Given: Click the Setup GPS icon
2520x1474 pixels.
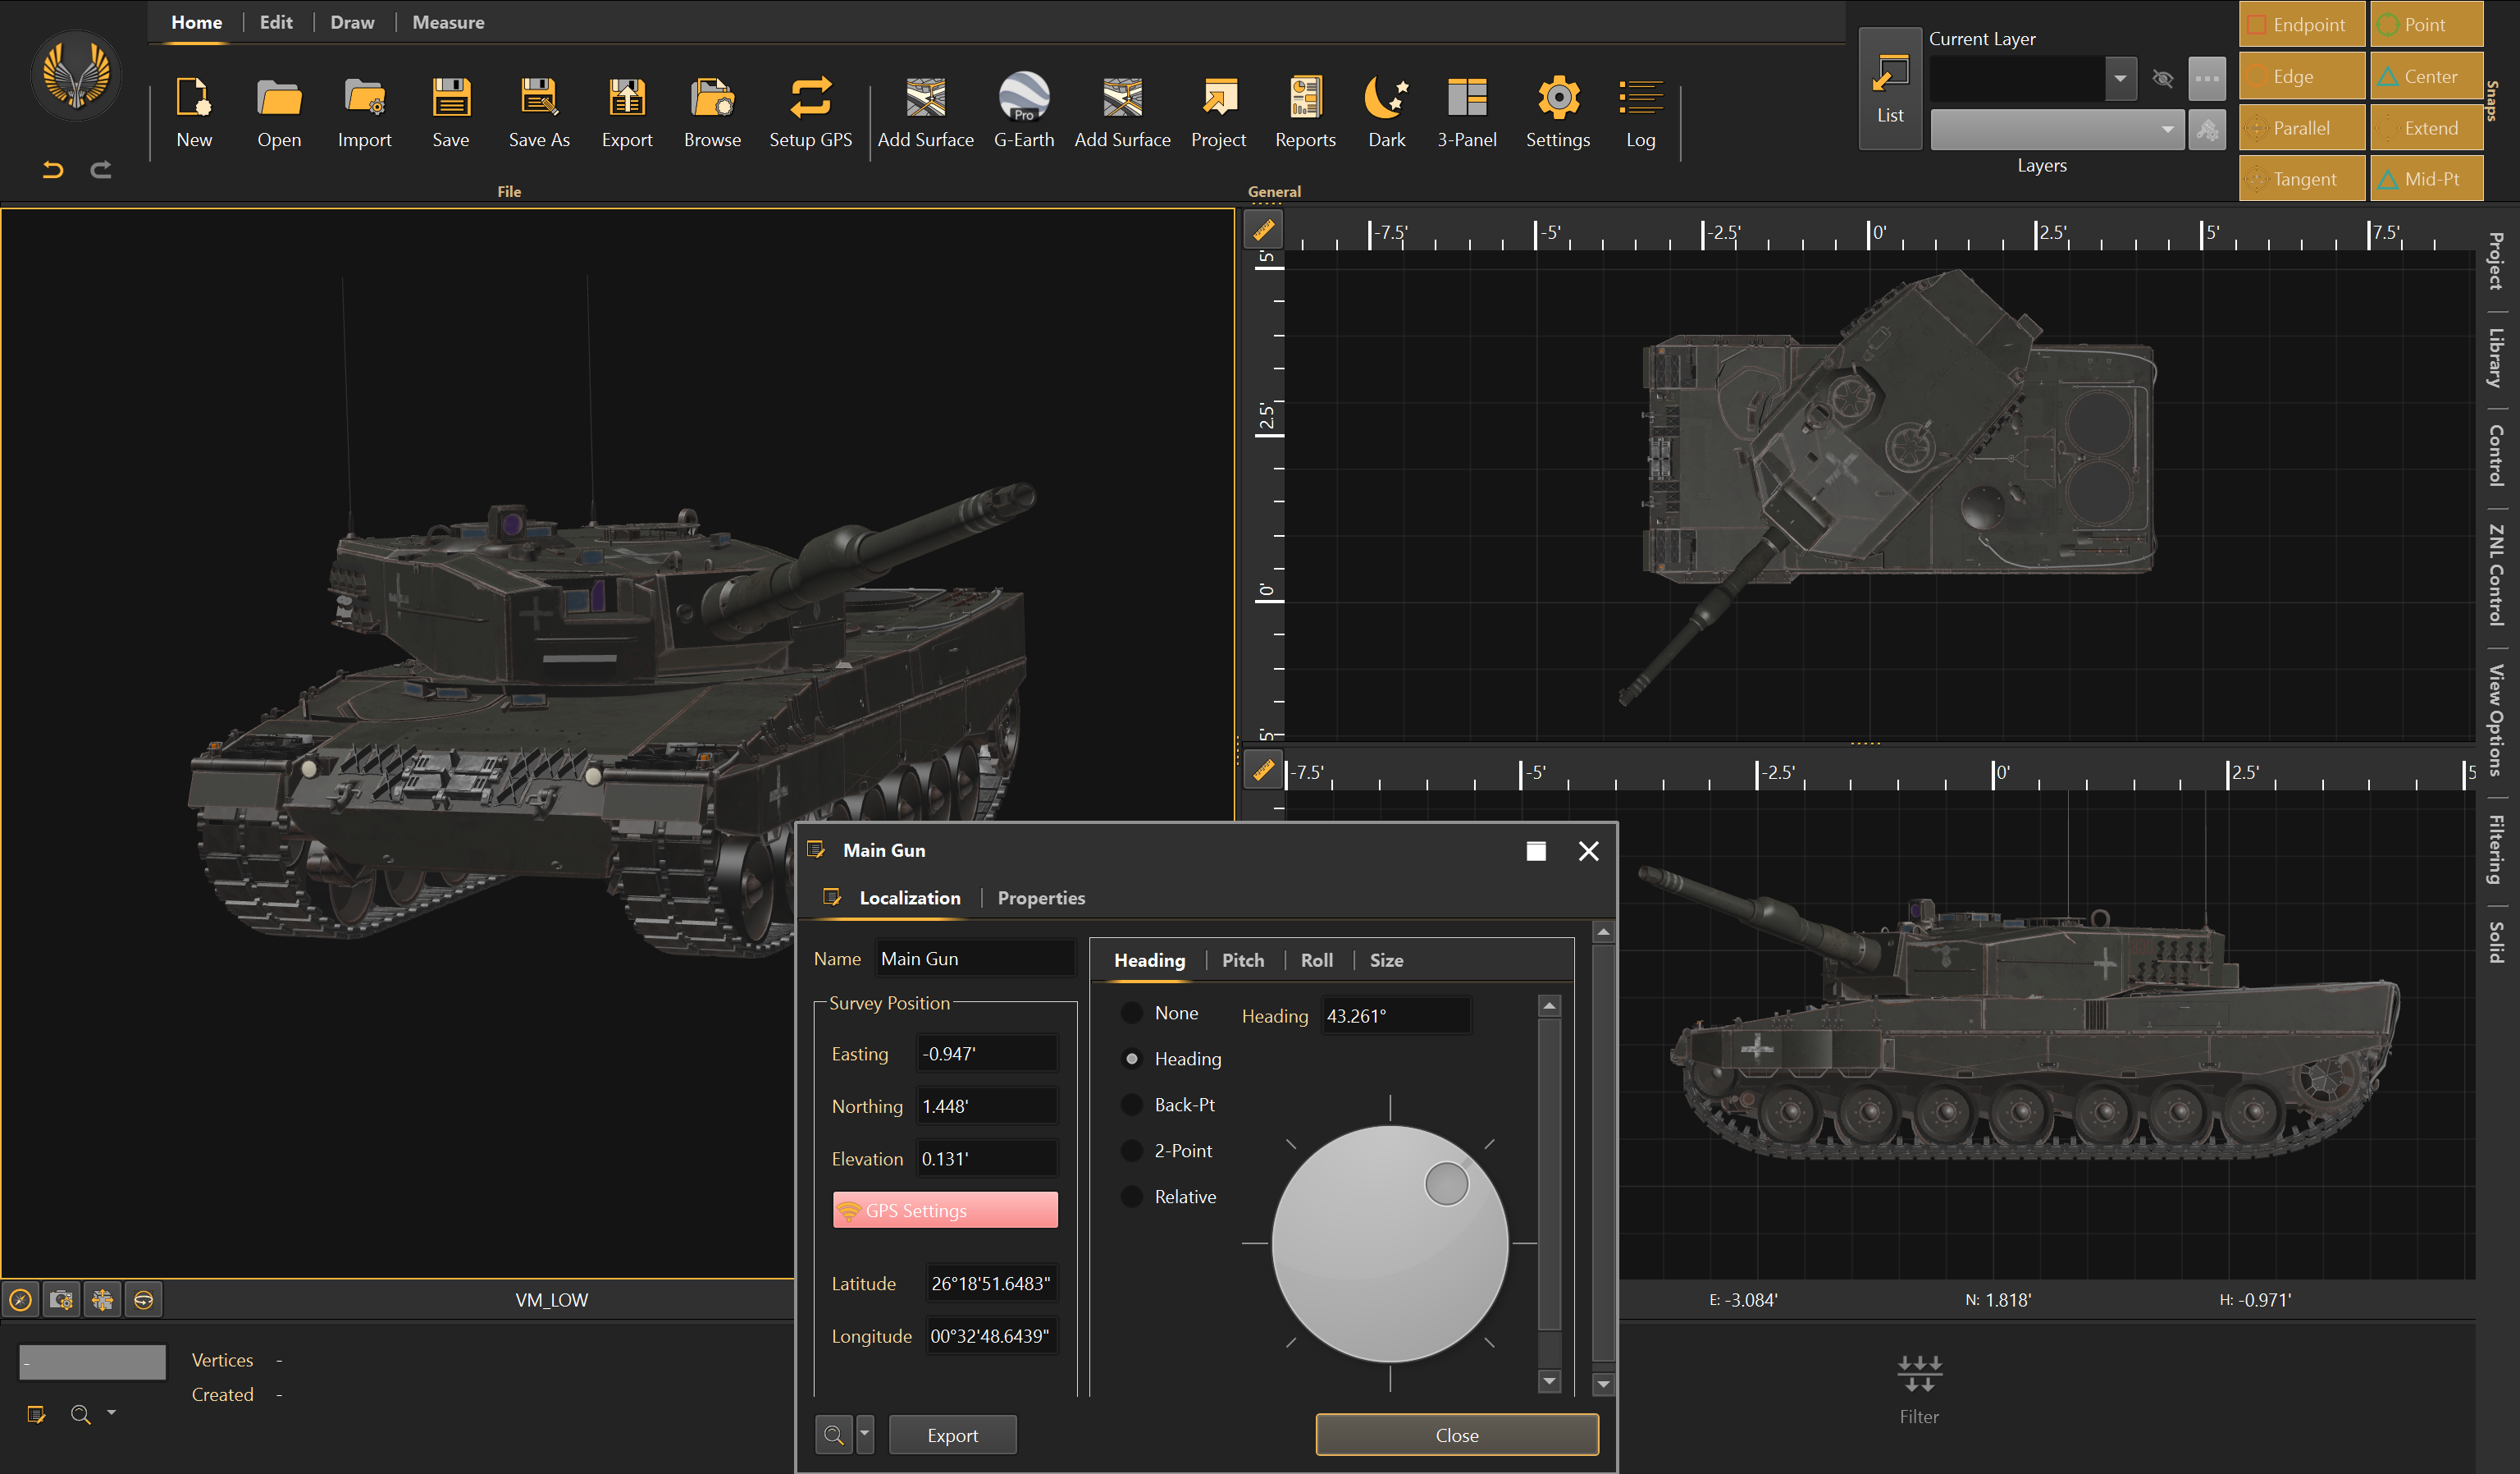Looking at the screenshot, I should (x=810, y=98).
